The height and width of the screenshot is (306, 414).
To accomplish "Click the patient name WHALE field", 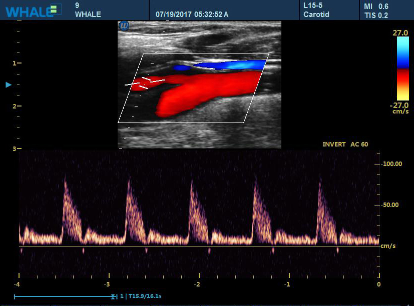I will coord(88,14).
